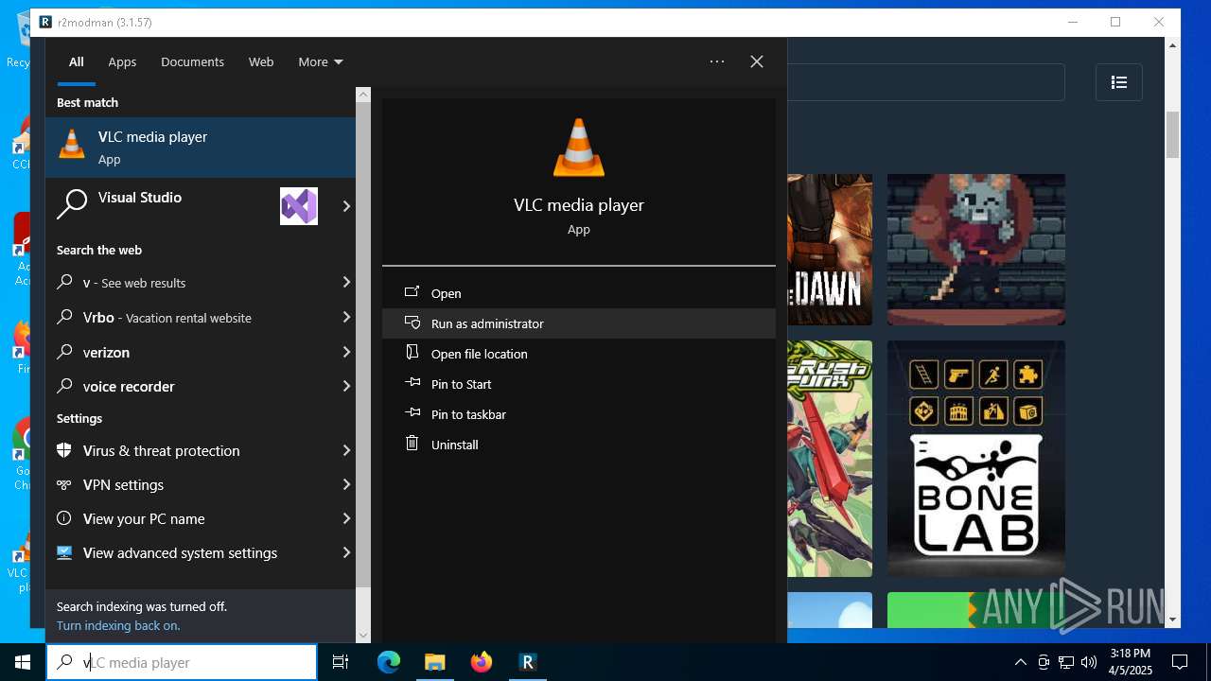Expand the More filter dropdown
Image resolution: width=1211 pixels, height=681 pixels.
[321, 61]
